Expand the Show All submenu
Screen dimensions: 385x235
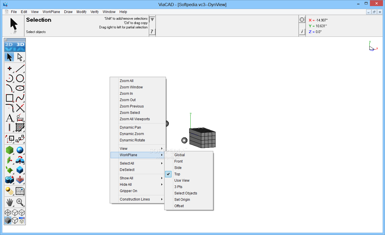[138, 178]
